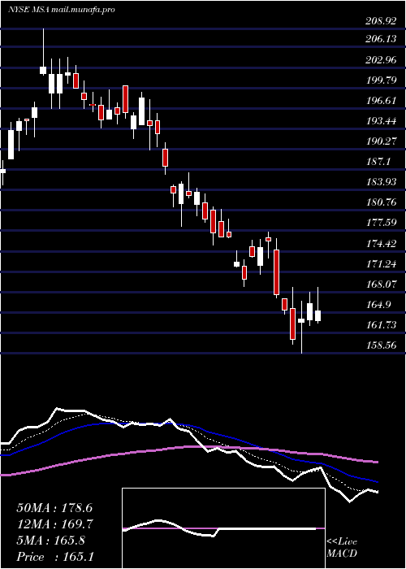This screenshot has height=569, width=406.
Task: Click the 193.44 price axis label
Action: pos(381,121)
